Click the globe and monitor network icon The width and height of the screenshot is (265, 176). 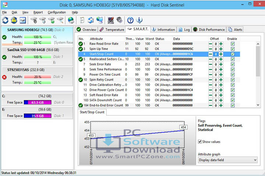100,21
